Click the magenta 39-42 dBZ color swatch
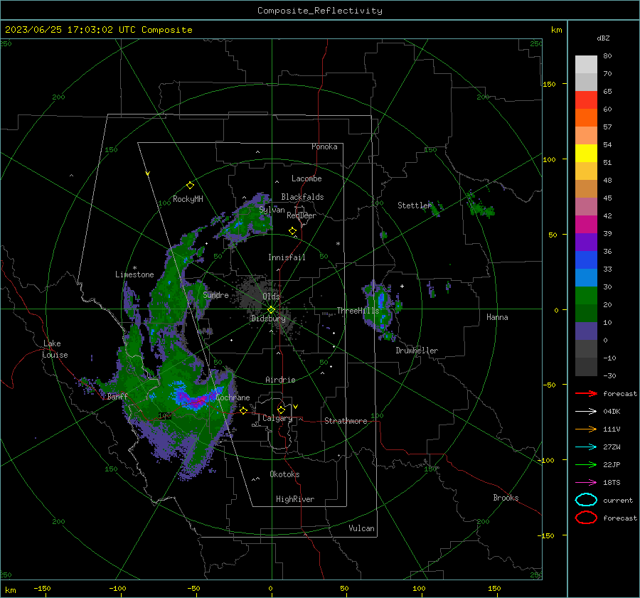This screenshot has height=598, width=640. coord(586,224)
